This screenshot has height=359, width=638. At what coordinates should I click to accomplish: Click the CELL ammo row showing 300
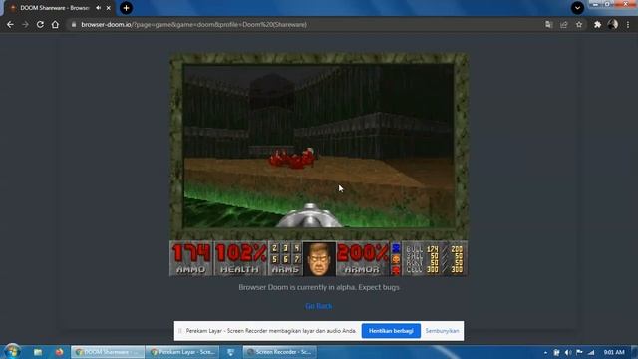pyautogui.click(x=435, y=270)
